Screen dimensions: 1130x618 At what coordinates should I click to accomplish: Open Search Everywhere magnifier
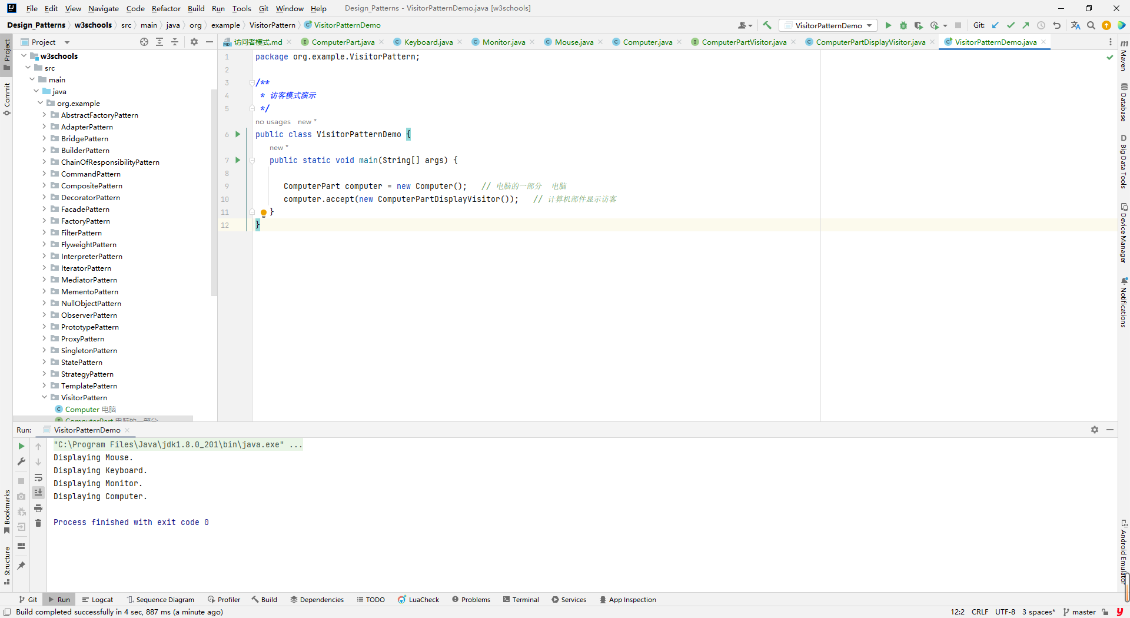[x=1091, y=25]
